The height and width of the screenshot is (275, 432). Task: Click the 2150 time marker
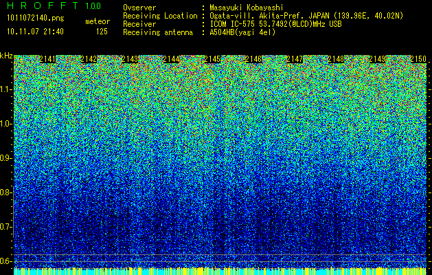coord(418,59)
